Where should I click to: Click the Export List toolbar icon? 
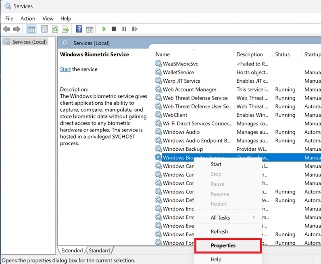pos(65,29)
